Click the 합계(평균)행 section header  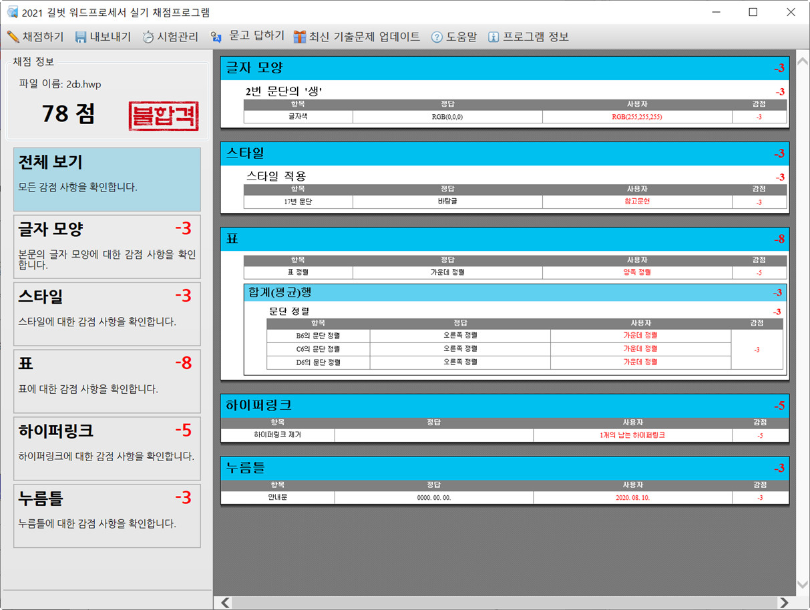[514, 292]
